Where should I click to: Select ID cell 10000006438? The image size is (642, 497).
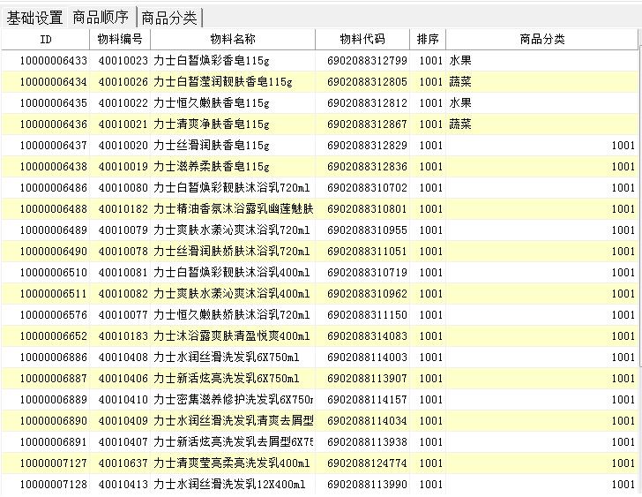54,167
